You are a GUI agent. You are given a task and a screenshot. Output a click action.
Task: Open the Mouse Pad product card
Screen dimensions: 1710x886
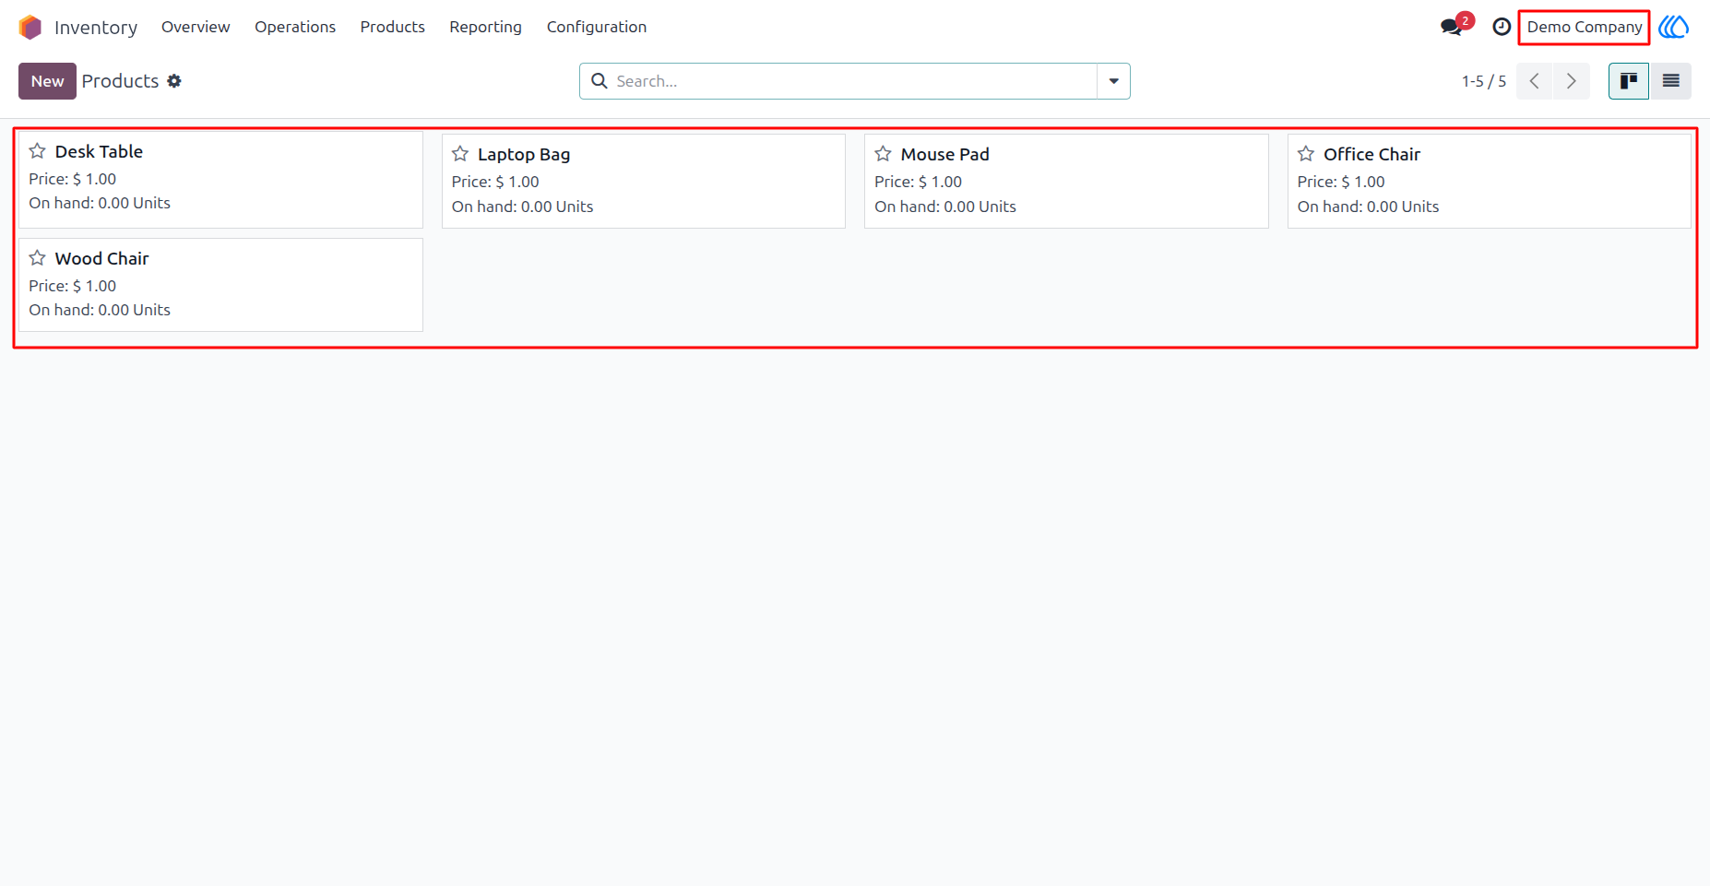(1066, 182)
